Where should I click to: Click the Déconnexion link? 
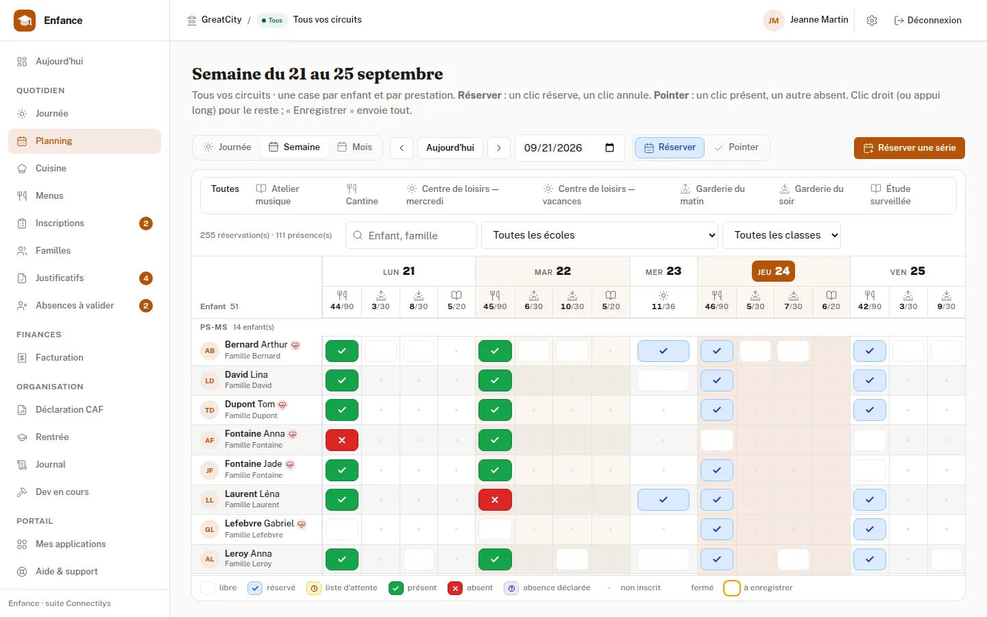pyautogui.click(x=928, y=21)
